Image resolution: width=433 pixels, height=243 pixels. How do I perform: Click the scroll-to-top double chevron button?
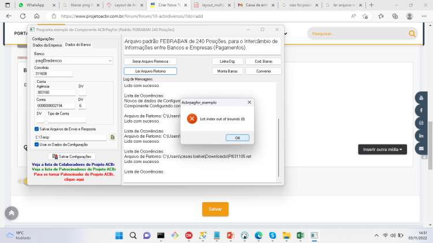[x=12, y=213]
